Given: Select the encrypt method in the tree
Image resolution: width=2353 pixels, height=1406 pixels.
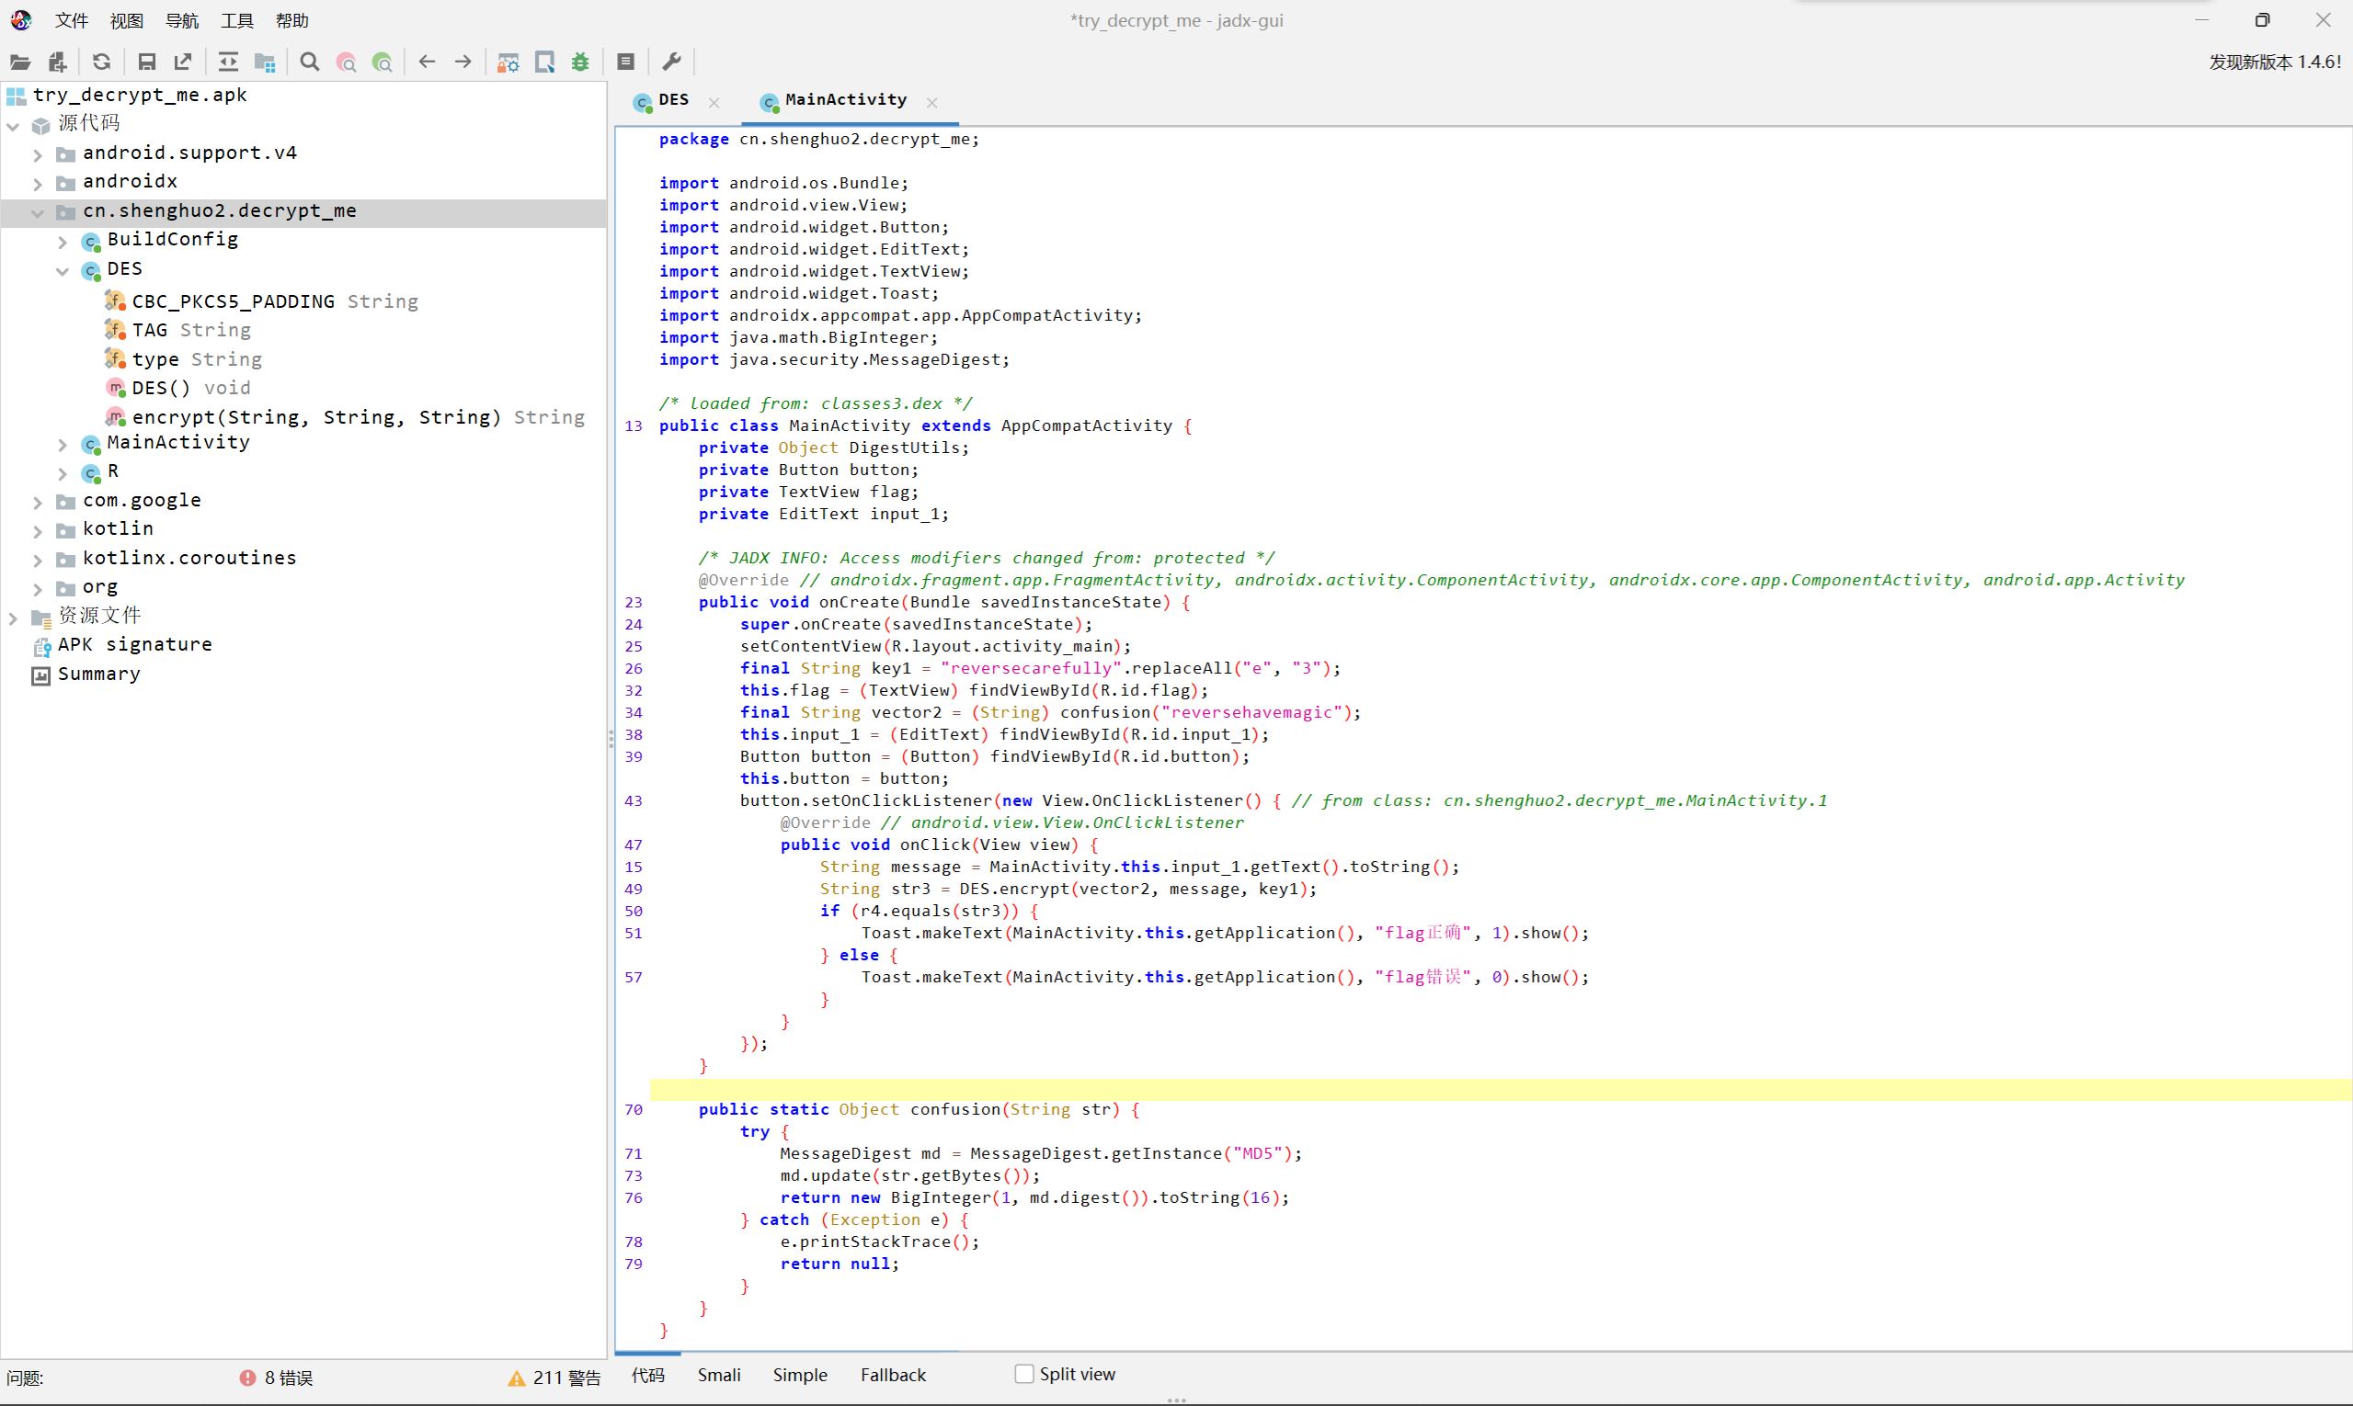Looking at the screenshot, I should (x=359, y=417).
